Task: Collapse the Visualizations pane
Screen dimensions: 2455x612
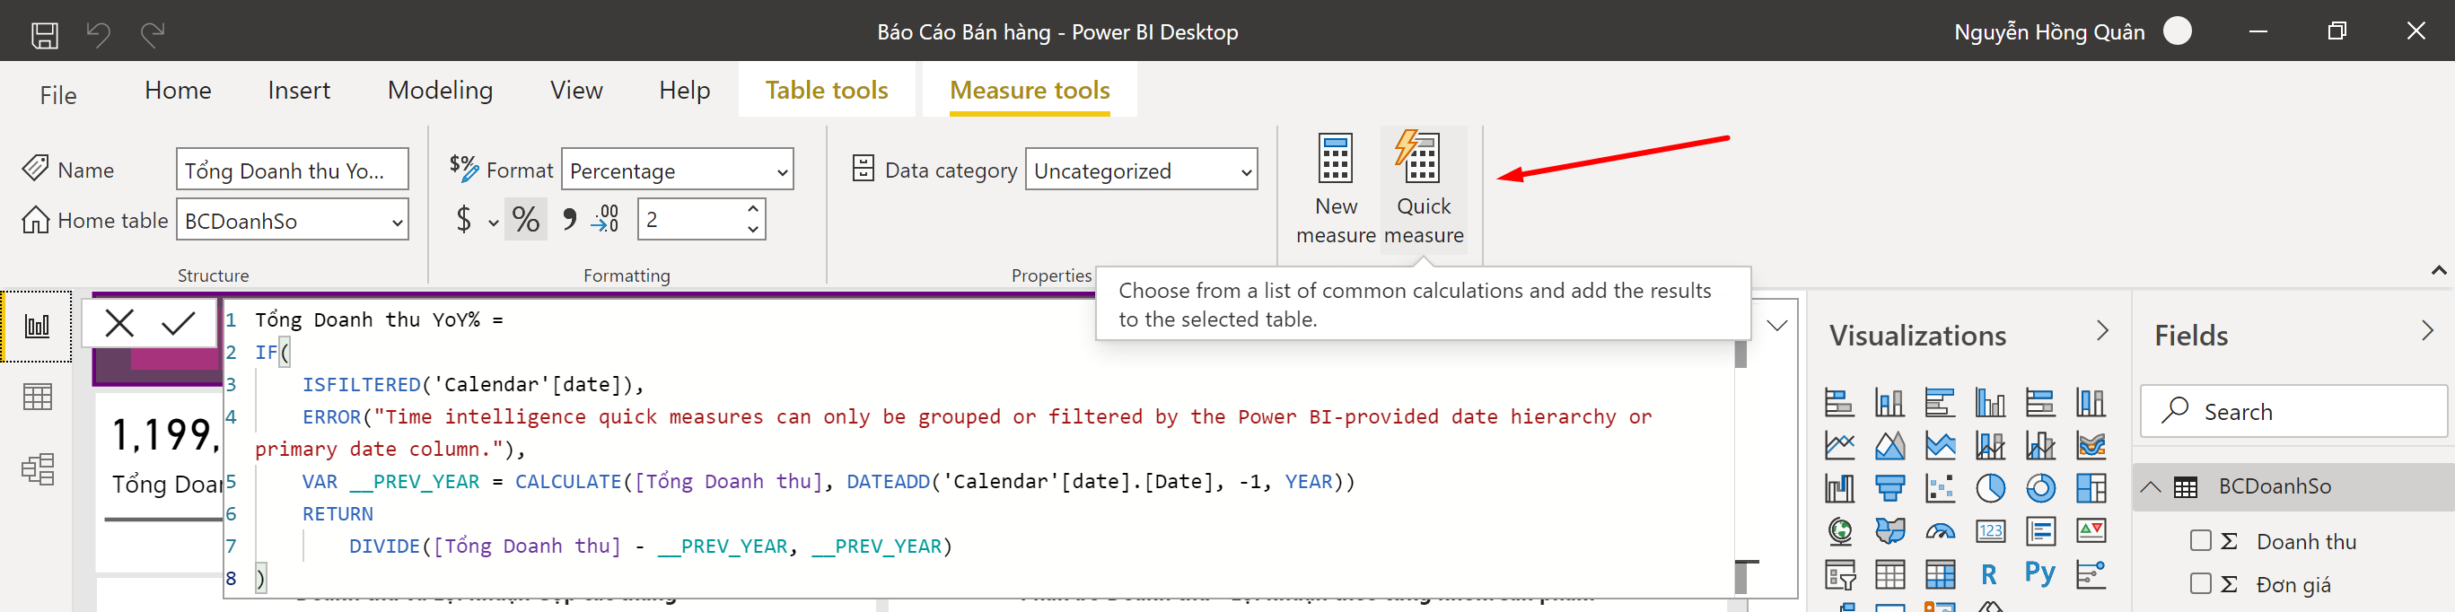Action: pos(2102,331)
